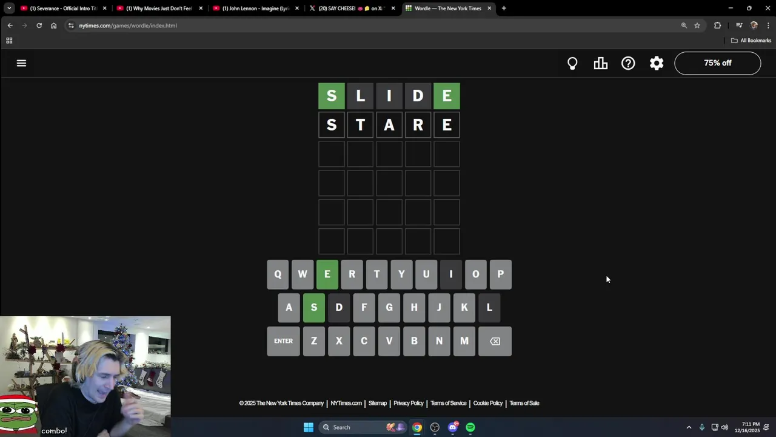
Task: Click the ENTER key on the Wordle keyboard
Action: [283, 341]
